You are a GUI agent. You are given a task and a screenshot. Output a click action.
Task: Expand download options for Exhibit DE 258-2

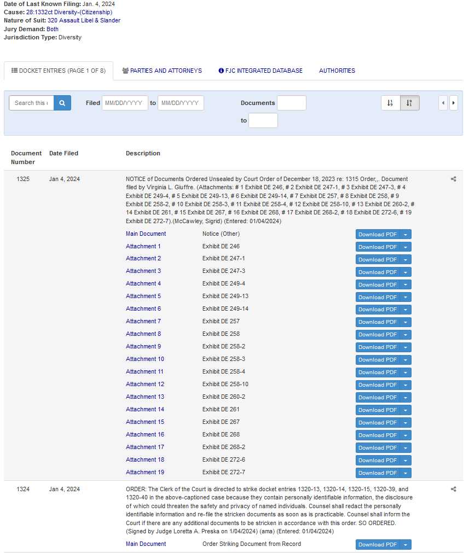tap(406, 347)
